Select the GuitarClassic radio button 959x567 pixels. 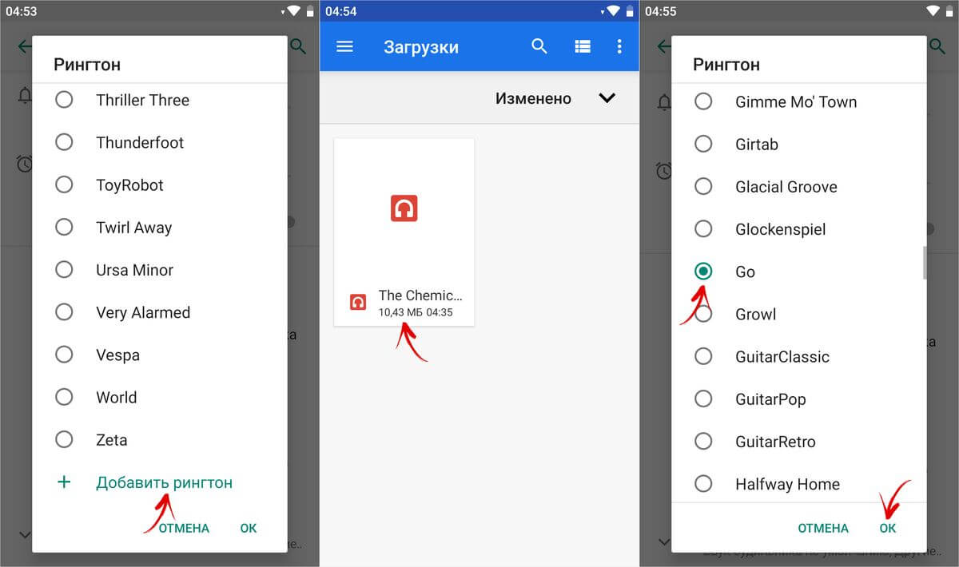[703, 356]
